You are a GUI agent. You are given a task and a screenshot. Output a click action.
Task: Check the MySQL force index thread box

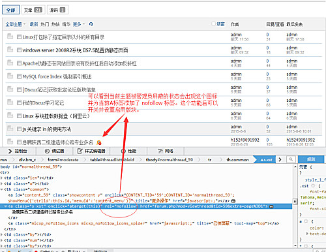(19, 76)
